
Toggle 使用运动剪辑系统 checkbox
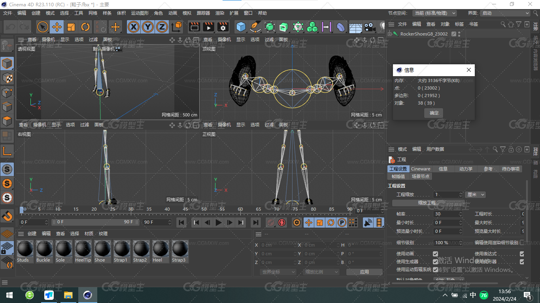435,269
